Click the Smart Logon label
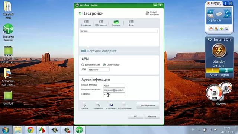Screen dimensions: 238x134 point(219,75)
